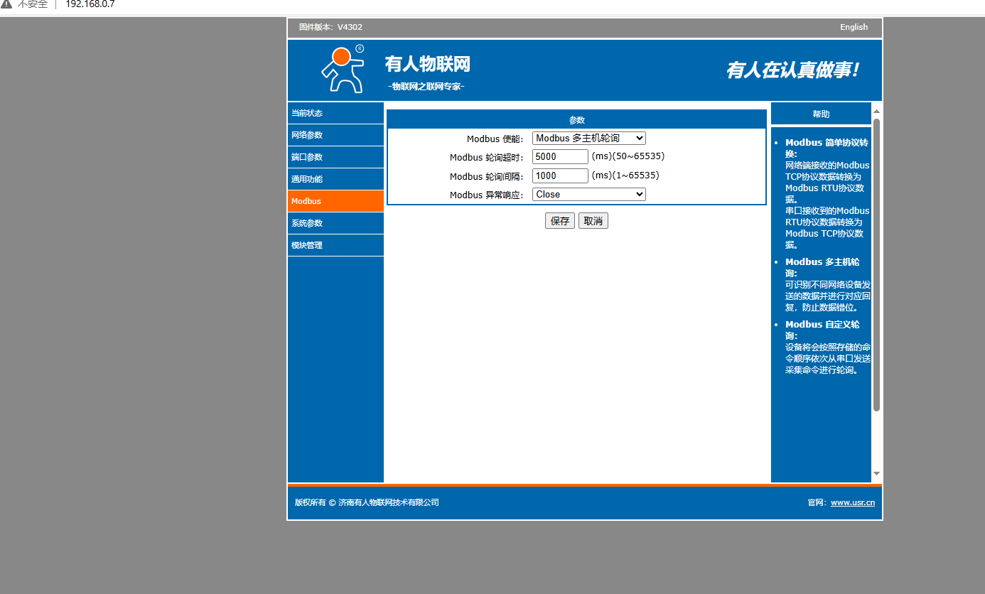985x594 pixels.
Task: Click the Modbus 轮询间隔: label
Action: click(x=487, y=176)
